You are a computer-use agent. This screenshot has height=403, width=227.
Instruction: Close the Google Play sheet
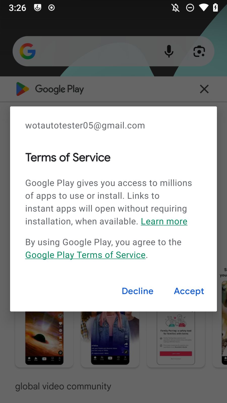pos(204,89)
